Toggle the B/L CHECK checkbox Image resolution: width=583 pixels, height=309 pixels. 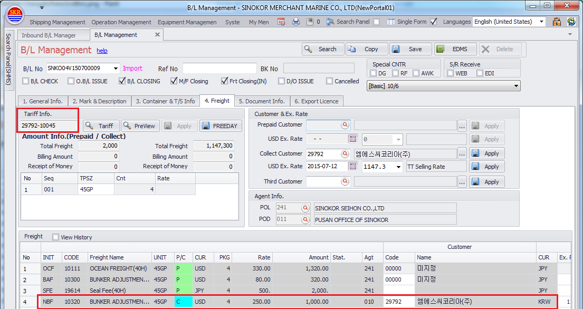[x=26, y=81]
